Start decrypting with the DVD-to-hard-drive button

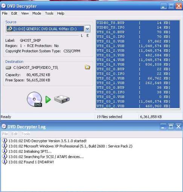pos(48,99)
